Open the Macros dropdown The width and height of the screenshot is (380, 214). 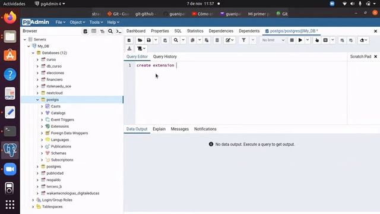(141, 49)
